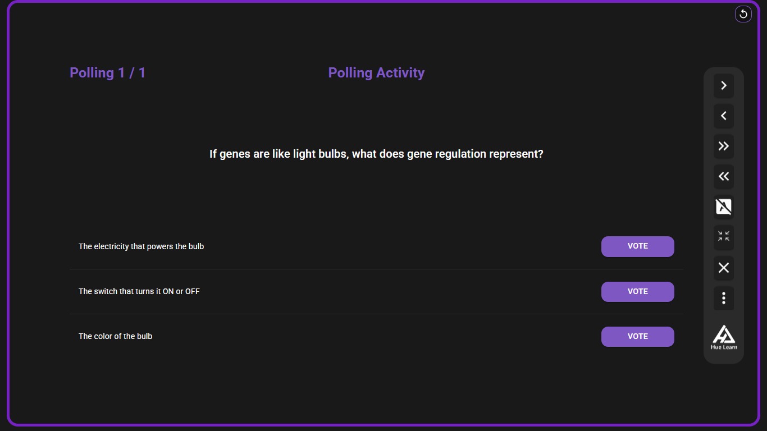Skip forward with the double-arrow icon
This screenshot has width=767, height=431.
click(723, 146)
